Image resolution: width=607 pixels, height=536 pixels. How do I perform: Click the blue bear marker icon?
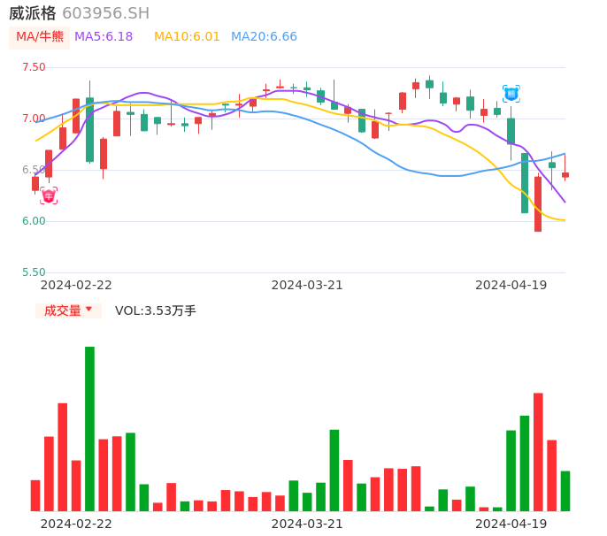(x=511, y=93)
